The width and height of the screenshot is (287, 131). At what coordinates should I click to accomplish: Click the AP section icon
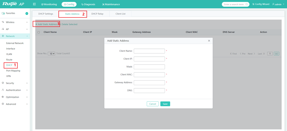[x=3, y=29]
